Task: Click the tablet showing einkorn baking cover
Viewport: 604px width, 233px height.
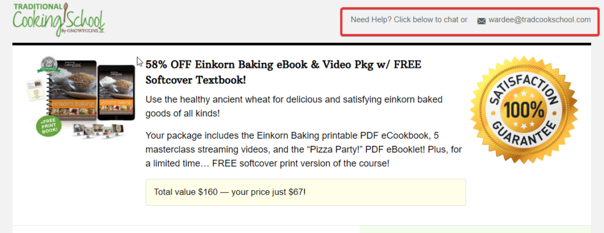Action: [x=116, y=92]
